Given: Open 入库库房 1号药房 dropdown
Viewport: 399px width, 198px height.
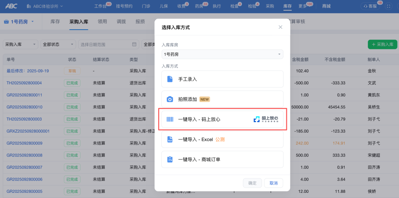Looking at the screenshot, I should [x=222, y=54].
